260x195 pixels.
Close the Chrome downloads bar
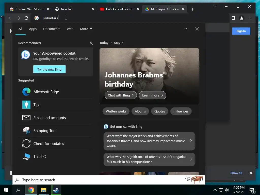[251, 173]
